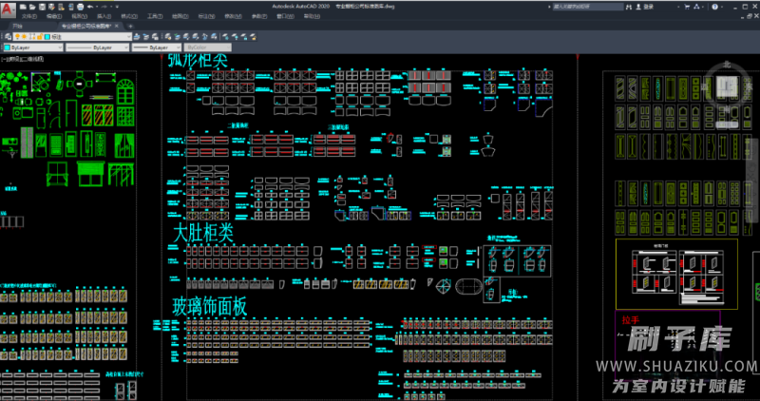Click the 登录 sign-in button
The image size is (760, 401).
point(647,6)
